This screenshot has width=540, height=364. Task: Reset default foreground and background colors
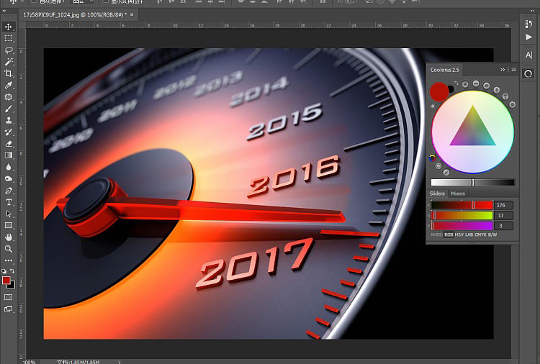coord(4,271)
